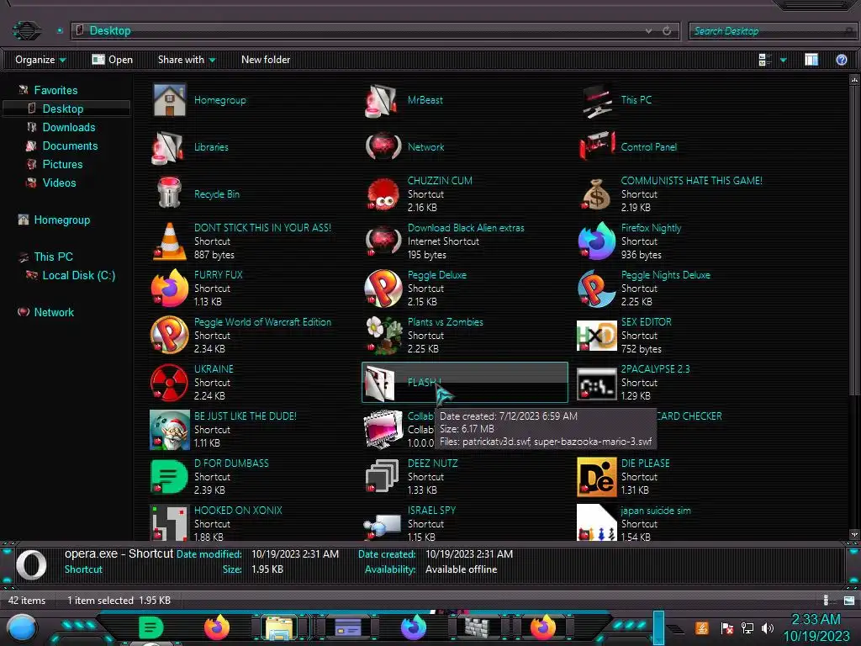Select the Libraries icon
861x646 pixels.
pos(168,148)
